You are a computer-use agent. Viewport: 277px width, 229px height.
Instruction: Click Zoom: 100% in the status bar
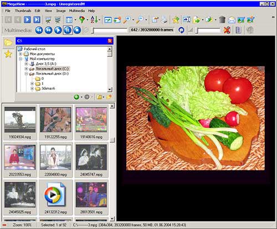22,225
